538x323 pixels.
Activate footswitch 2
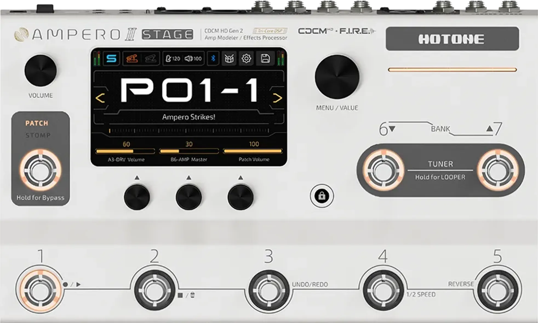click(x=155, y=290)
